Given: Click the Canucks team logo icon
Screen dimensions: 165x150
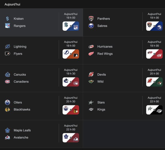Looking at the screenshot, I should point(7,75).
